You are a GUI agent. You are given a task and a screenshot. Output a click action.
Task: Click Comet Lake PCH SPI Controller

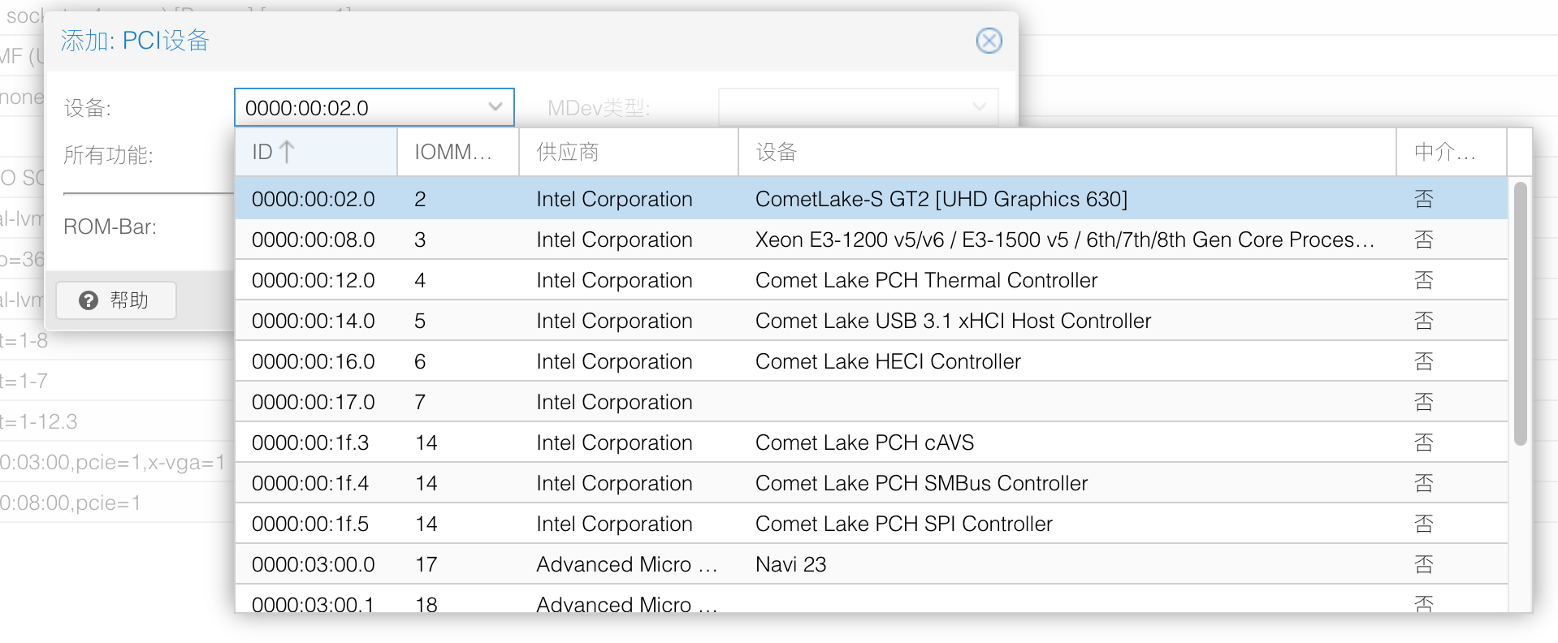click(904, 524)
